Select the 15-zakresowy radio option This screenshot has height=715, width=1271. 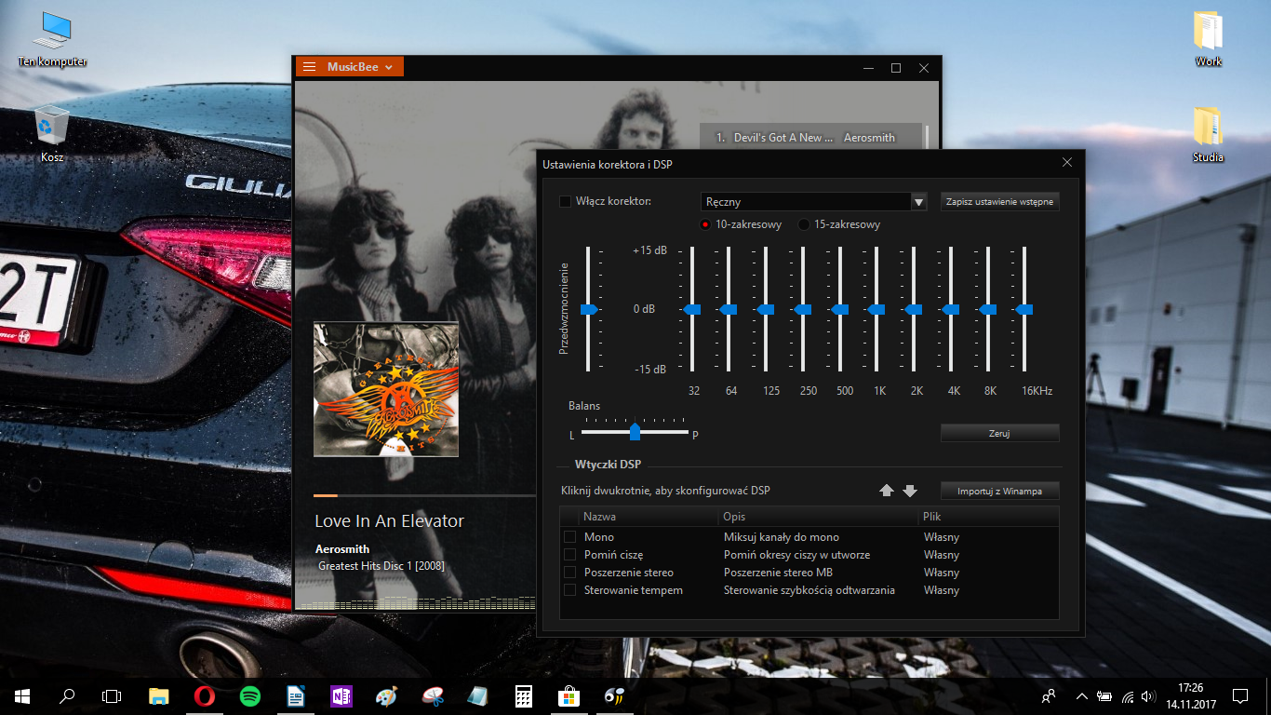[x=804, y=224]
